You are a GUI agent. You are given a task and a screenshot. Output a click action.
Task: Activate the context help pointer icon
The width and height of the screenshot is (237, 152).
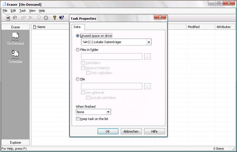[x=62, y=18]
